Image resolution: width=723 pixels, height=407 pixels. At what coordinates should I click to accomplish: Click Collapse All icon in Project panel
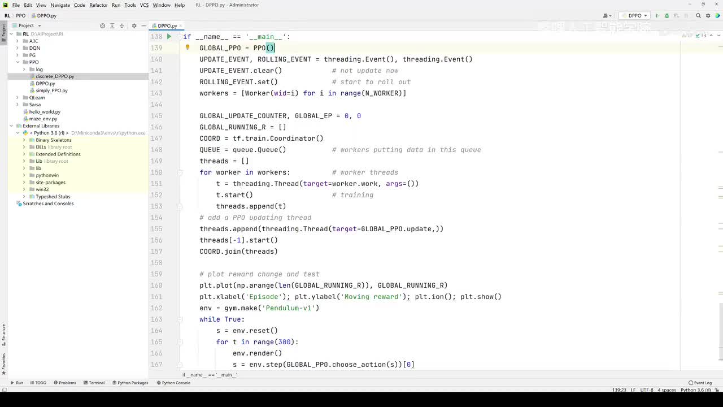tap(121, 25)
